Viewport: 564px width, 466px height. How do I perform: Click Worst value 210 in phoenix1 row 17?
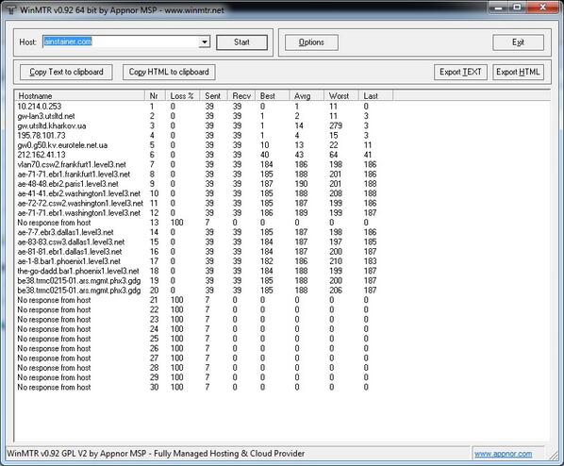click(x=336, y=261)
